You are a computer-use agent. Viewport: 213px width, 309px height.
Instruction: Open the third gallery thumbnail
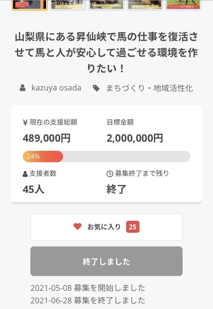click(x=106, y=4)
